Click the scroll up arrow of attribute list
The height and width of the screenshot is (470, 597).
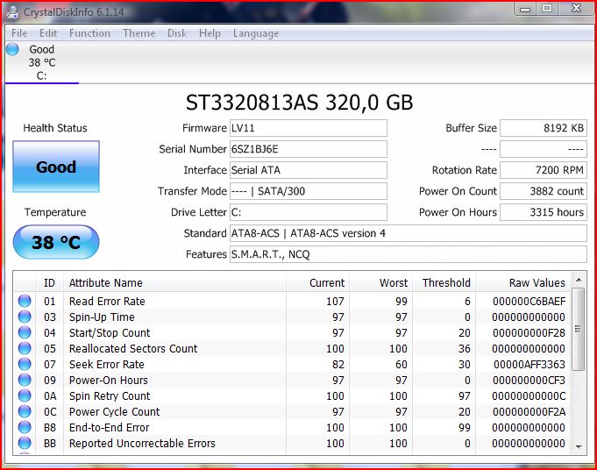click(579, 281)
